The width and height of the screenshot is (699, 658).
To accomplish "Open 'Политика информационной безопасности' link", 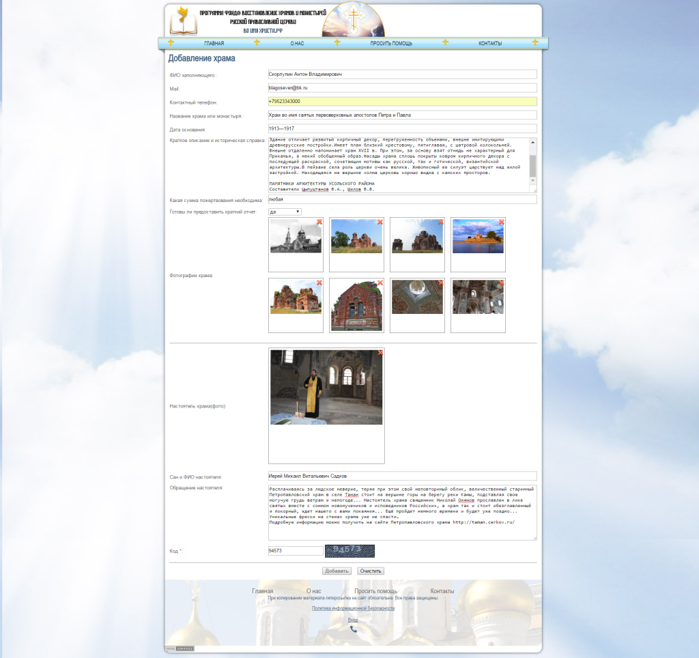I will tap(353, 608).
